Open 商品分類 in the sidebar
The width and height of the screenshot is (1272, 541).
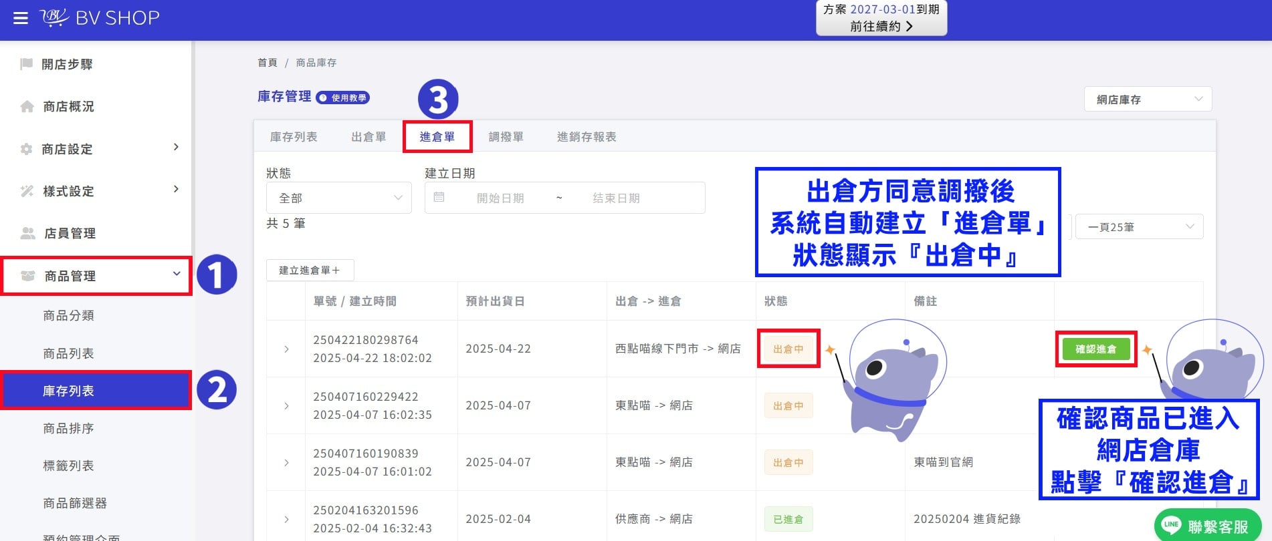[x=68, y=315]
